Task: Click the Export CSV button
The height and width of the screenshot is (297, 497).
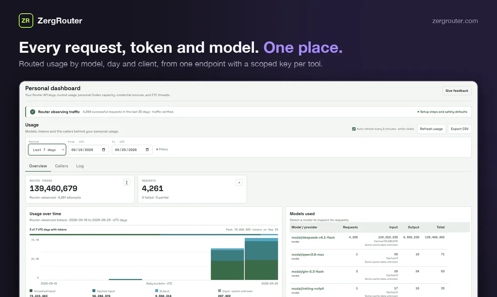Action: [459, 129]
